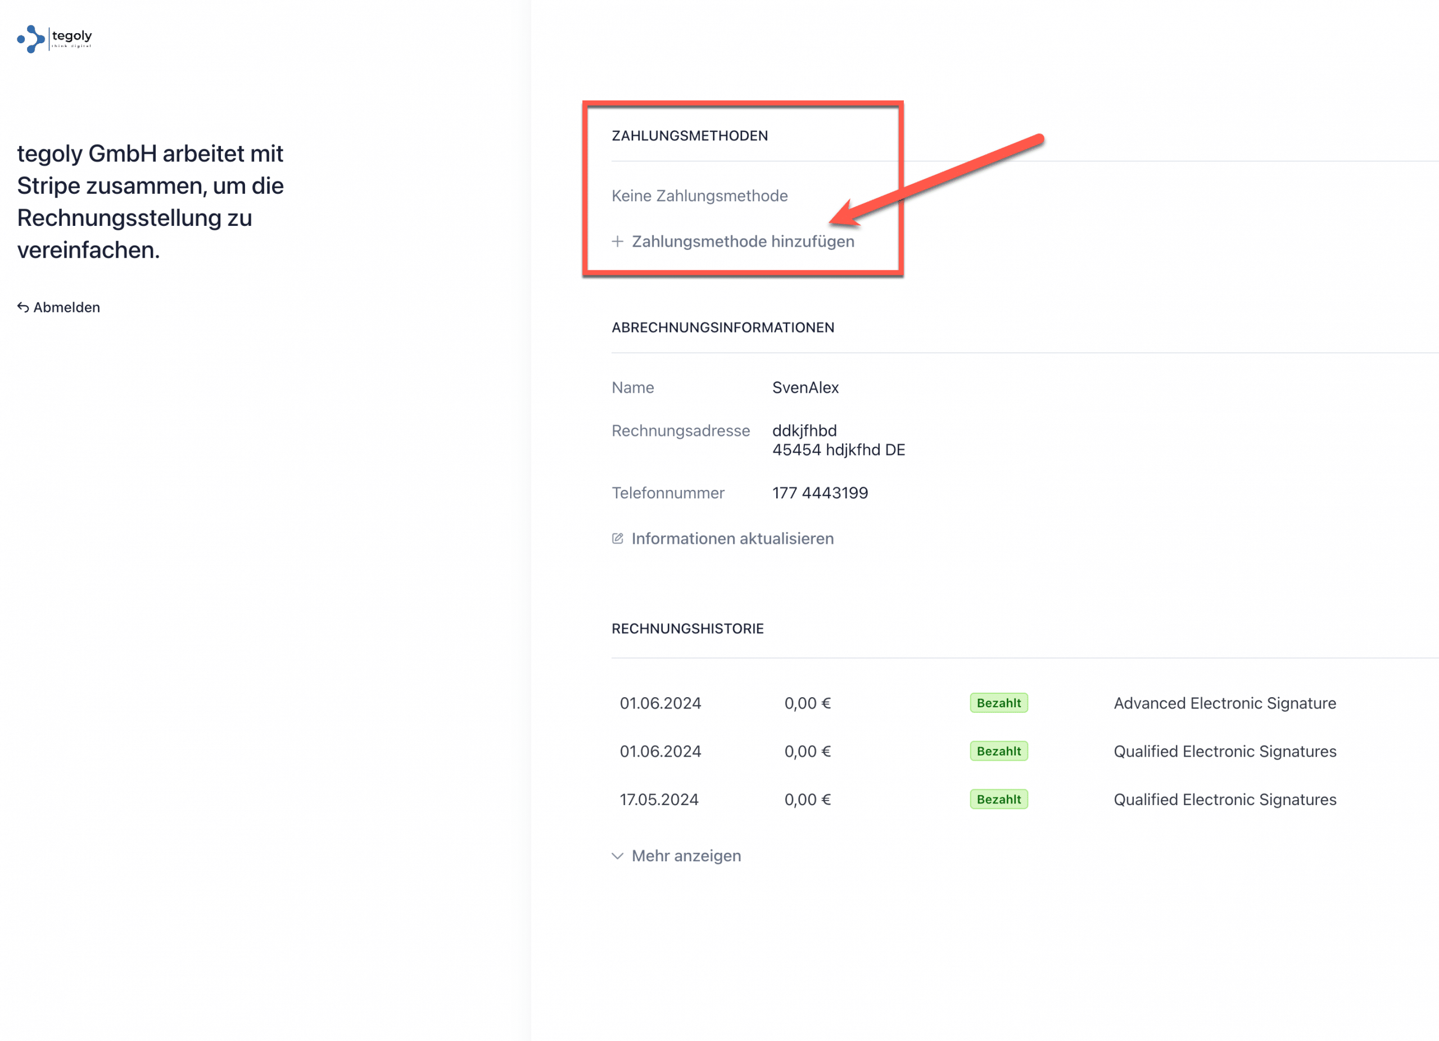Open Informationen aktualisieren to update billing info
The image size is (1439, 1041).
(x=732, y=539)
